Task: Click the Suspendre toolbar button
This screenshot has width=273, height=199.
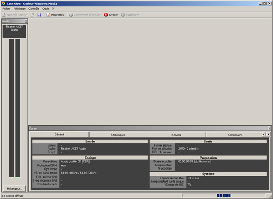Action: (x=130, y=15)
